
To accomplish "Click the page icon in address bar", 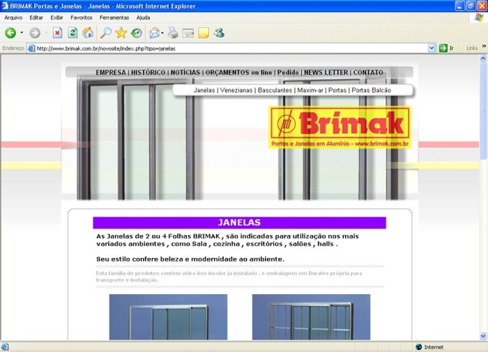I will [x=31, y=48].
